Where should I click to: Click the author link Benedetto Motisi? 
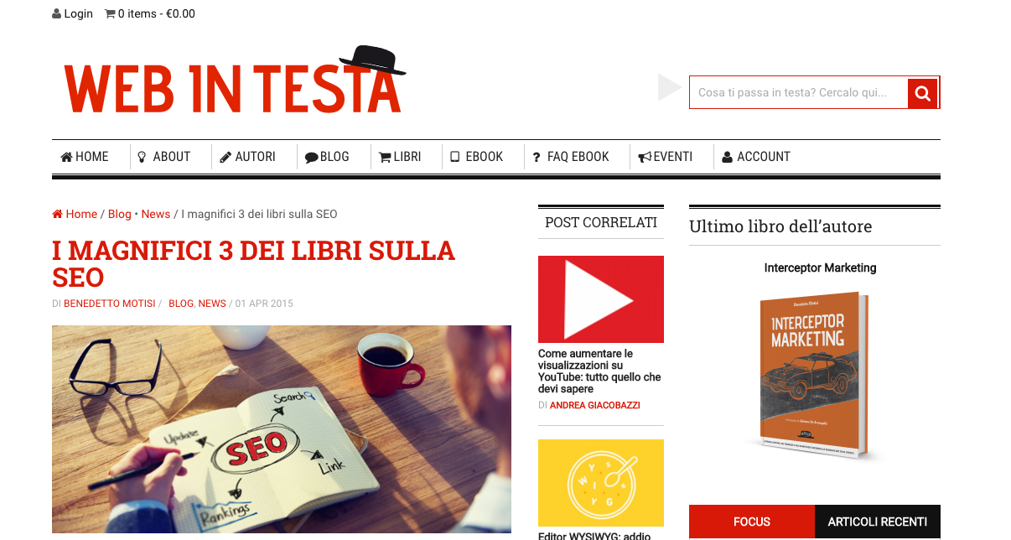110,304
